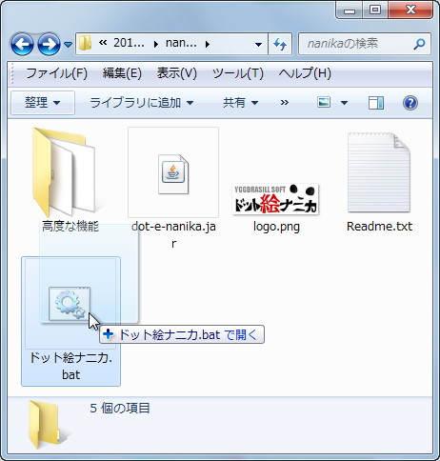Viewport: 440px width, 461px height.
Task: Show more toolbar commands chevron
Action: point(285,102)
